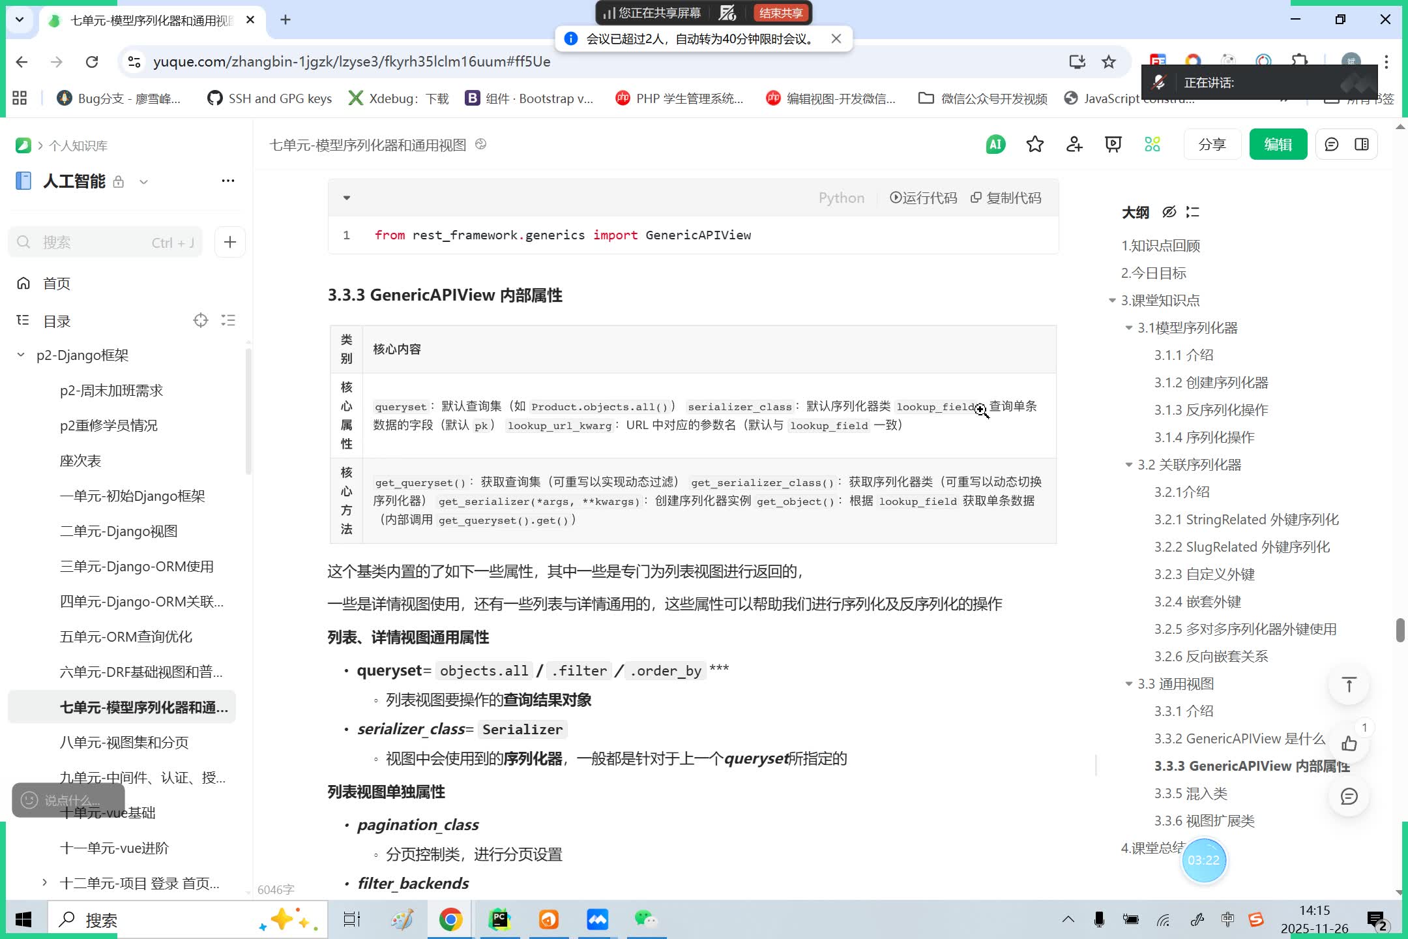The height and width of the screenshot is (939, 1408).
Task: Click the back to top floating button
Action: coord(1349,684)
